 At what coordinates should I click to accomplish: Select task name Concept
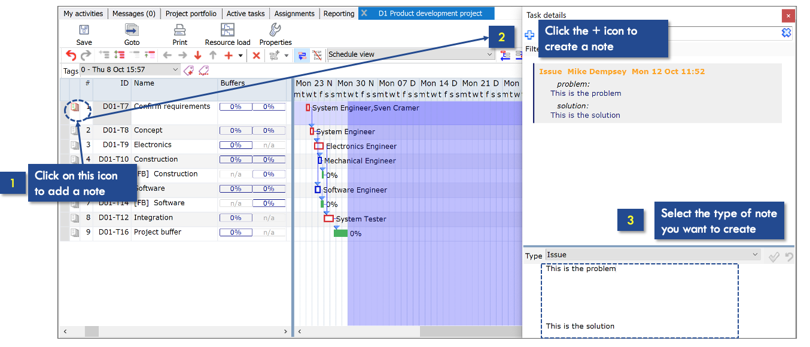pyautogui.click(x=148, y=130)
